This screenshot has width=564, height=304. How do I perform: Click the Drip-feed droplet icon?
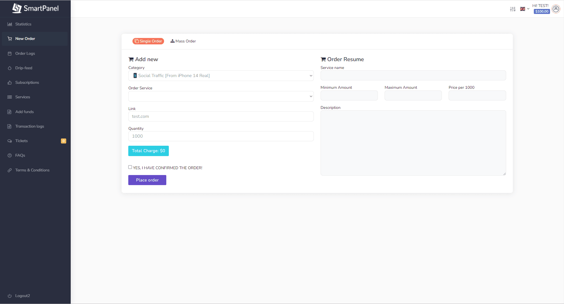click(x=10, y=68)
